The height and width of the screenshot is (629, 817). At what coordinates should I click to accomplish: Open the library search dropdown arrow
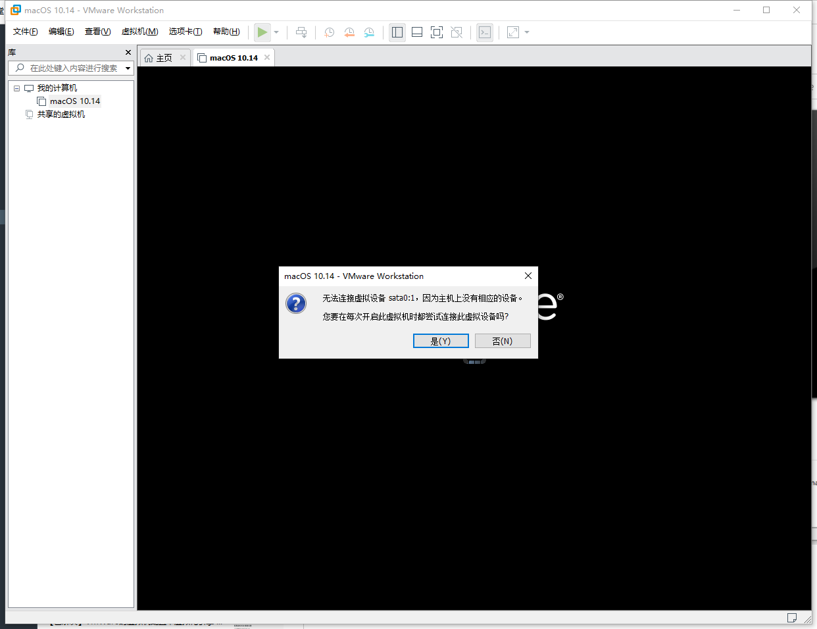128,68
